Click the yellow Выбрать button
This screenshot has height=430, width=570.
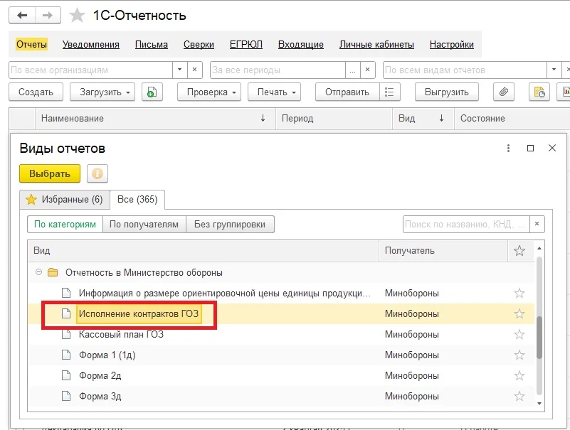coord(50,173)
